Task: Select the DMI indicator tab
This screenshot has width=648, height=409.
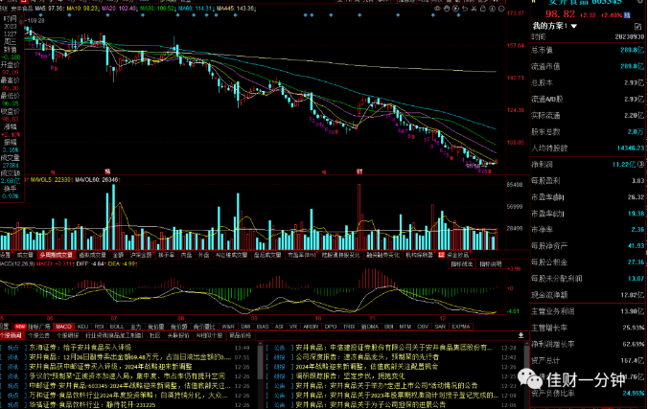Action: [x=246, y=327]
